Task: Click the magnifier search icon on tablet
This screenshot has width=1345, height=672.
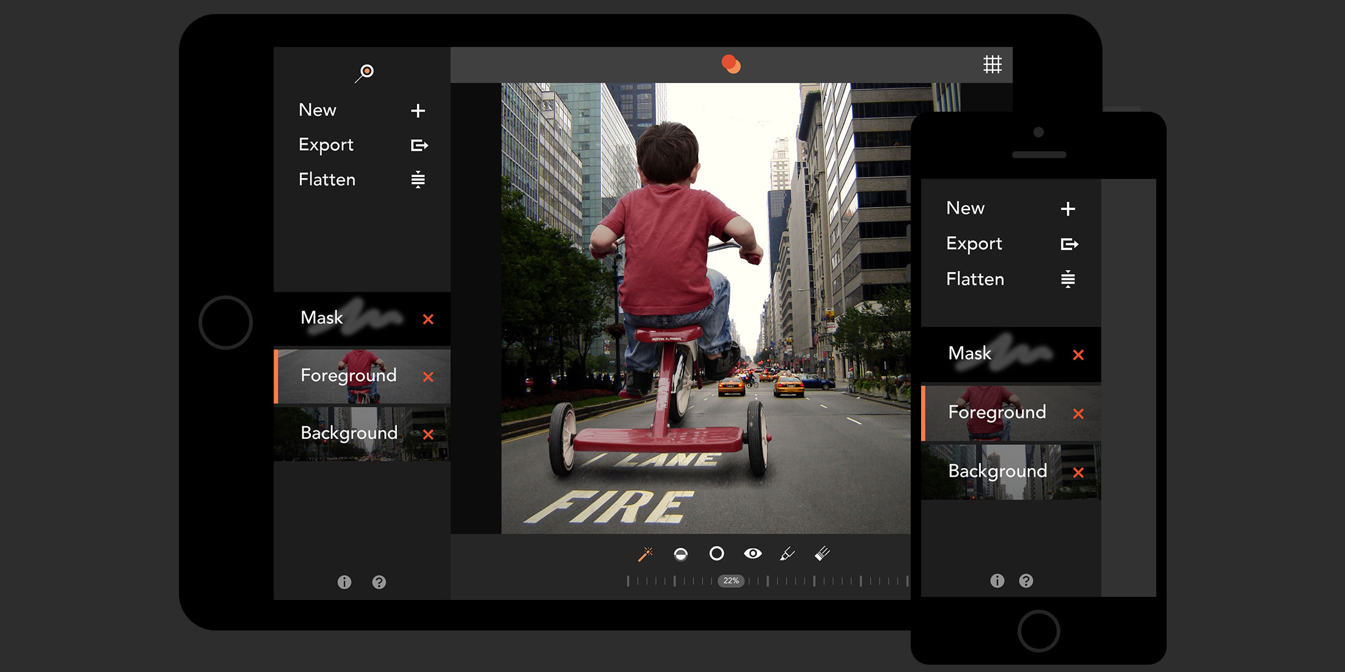Action: [x=365, y=73]
